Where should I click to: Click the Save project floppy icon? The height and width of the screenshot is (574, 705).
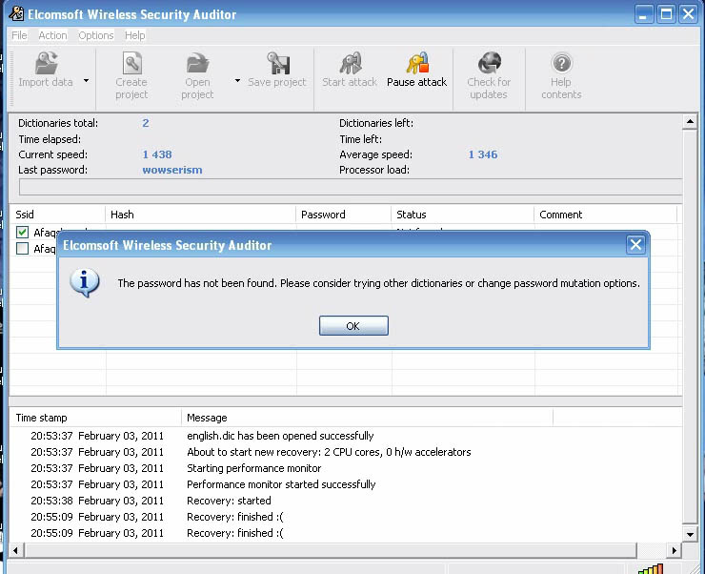(x=278, y=63)
